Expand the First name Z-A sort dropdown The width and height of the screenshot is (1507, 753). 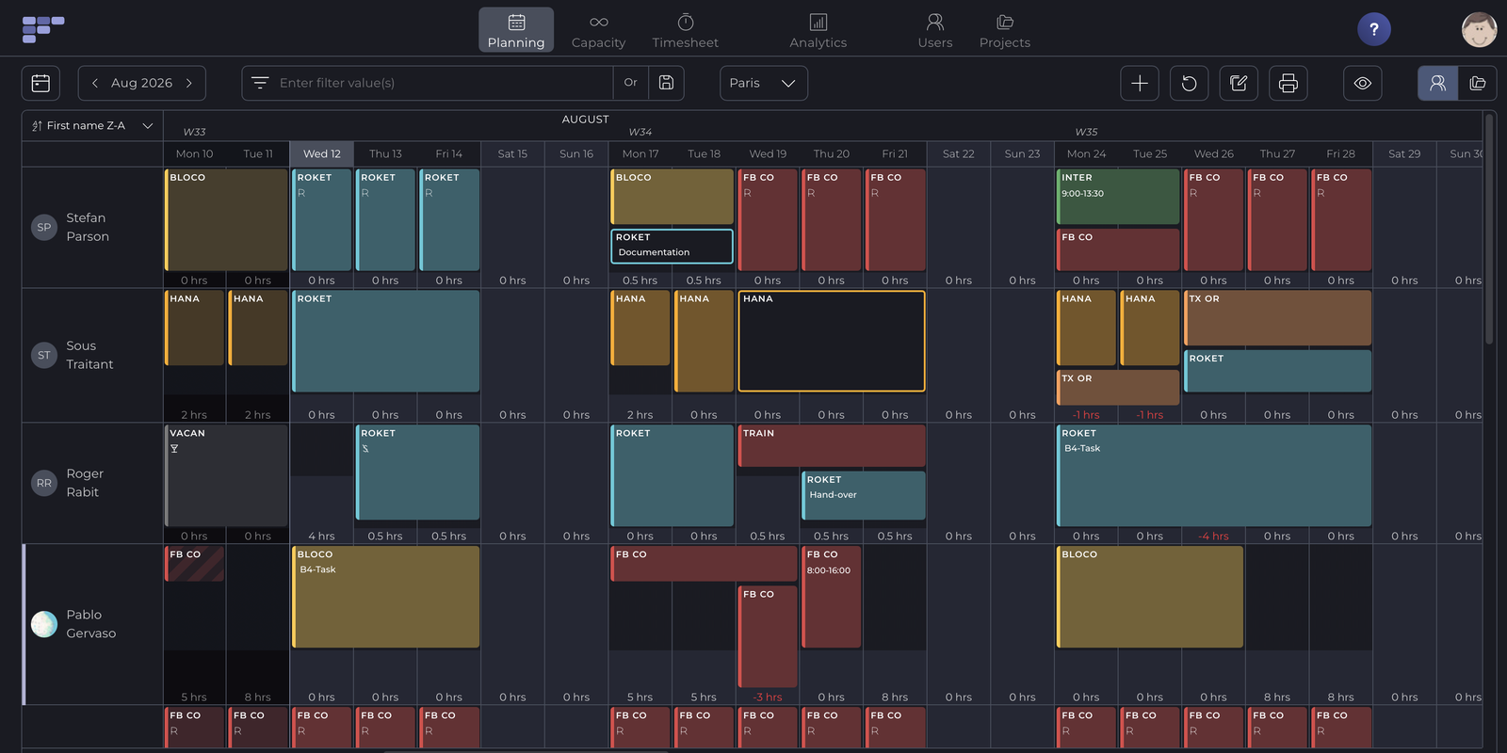92,125
